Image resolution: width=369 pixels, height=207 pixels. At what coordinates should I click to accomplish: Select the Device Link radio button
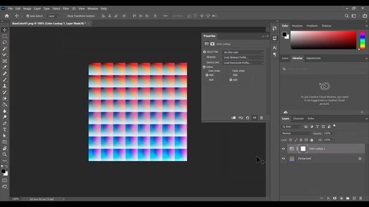(205, 63)
